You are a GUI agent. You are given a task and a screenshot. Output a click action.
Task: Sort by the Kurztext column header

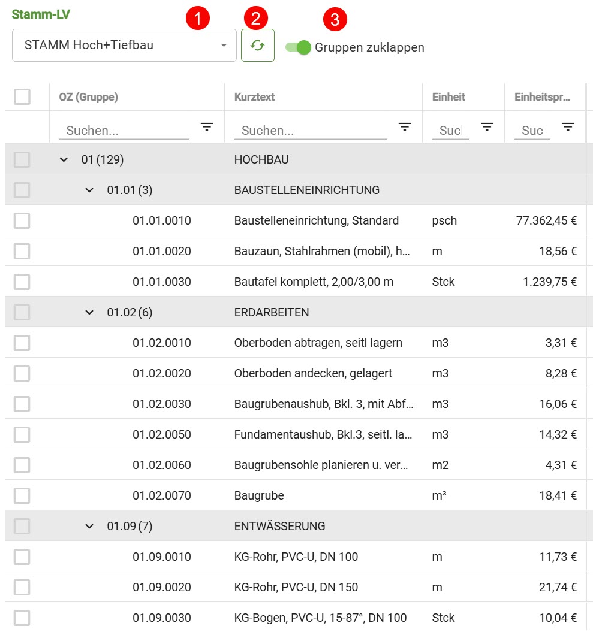[254, 97]
